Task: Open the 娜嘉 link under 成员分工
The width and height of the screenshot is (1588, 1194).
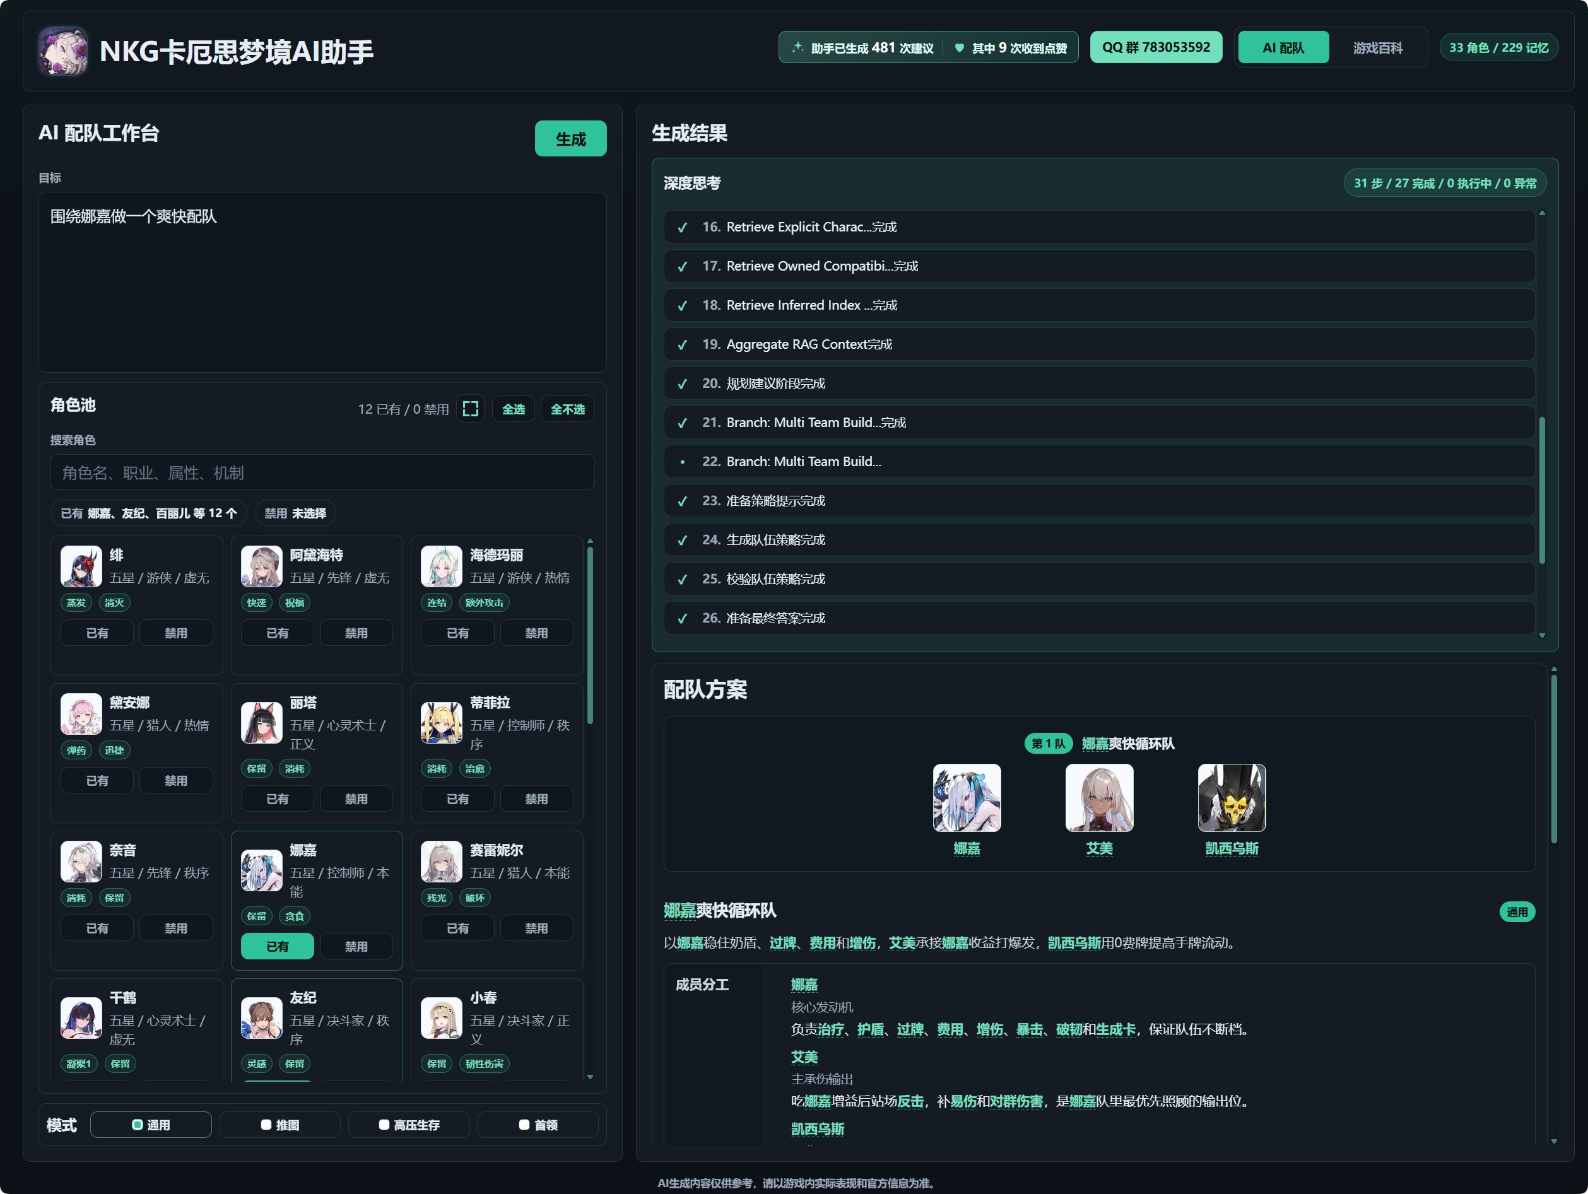Action: pyautogui.click(x=804, y=985)
